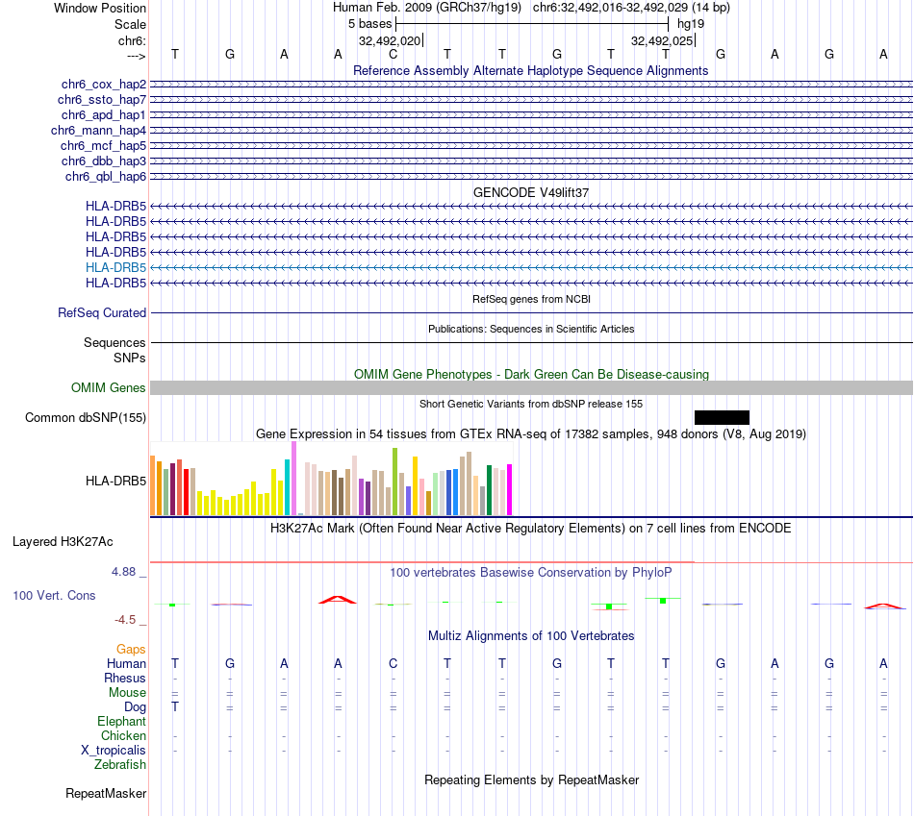Click the chr6_mcf_hap5 track label
Screen dimensions: 914x816
point(103,145)
